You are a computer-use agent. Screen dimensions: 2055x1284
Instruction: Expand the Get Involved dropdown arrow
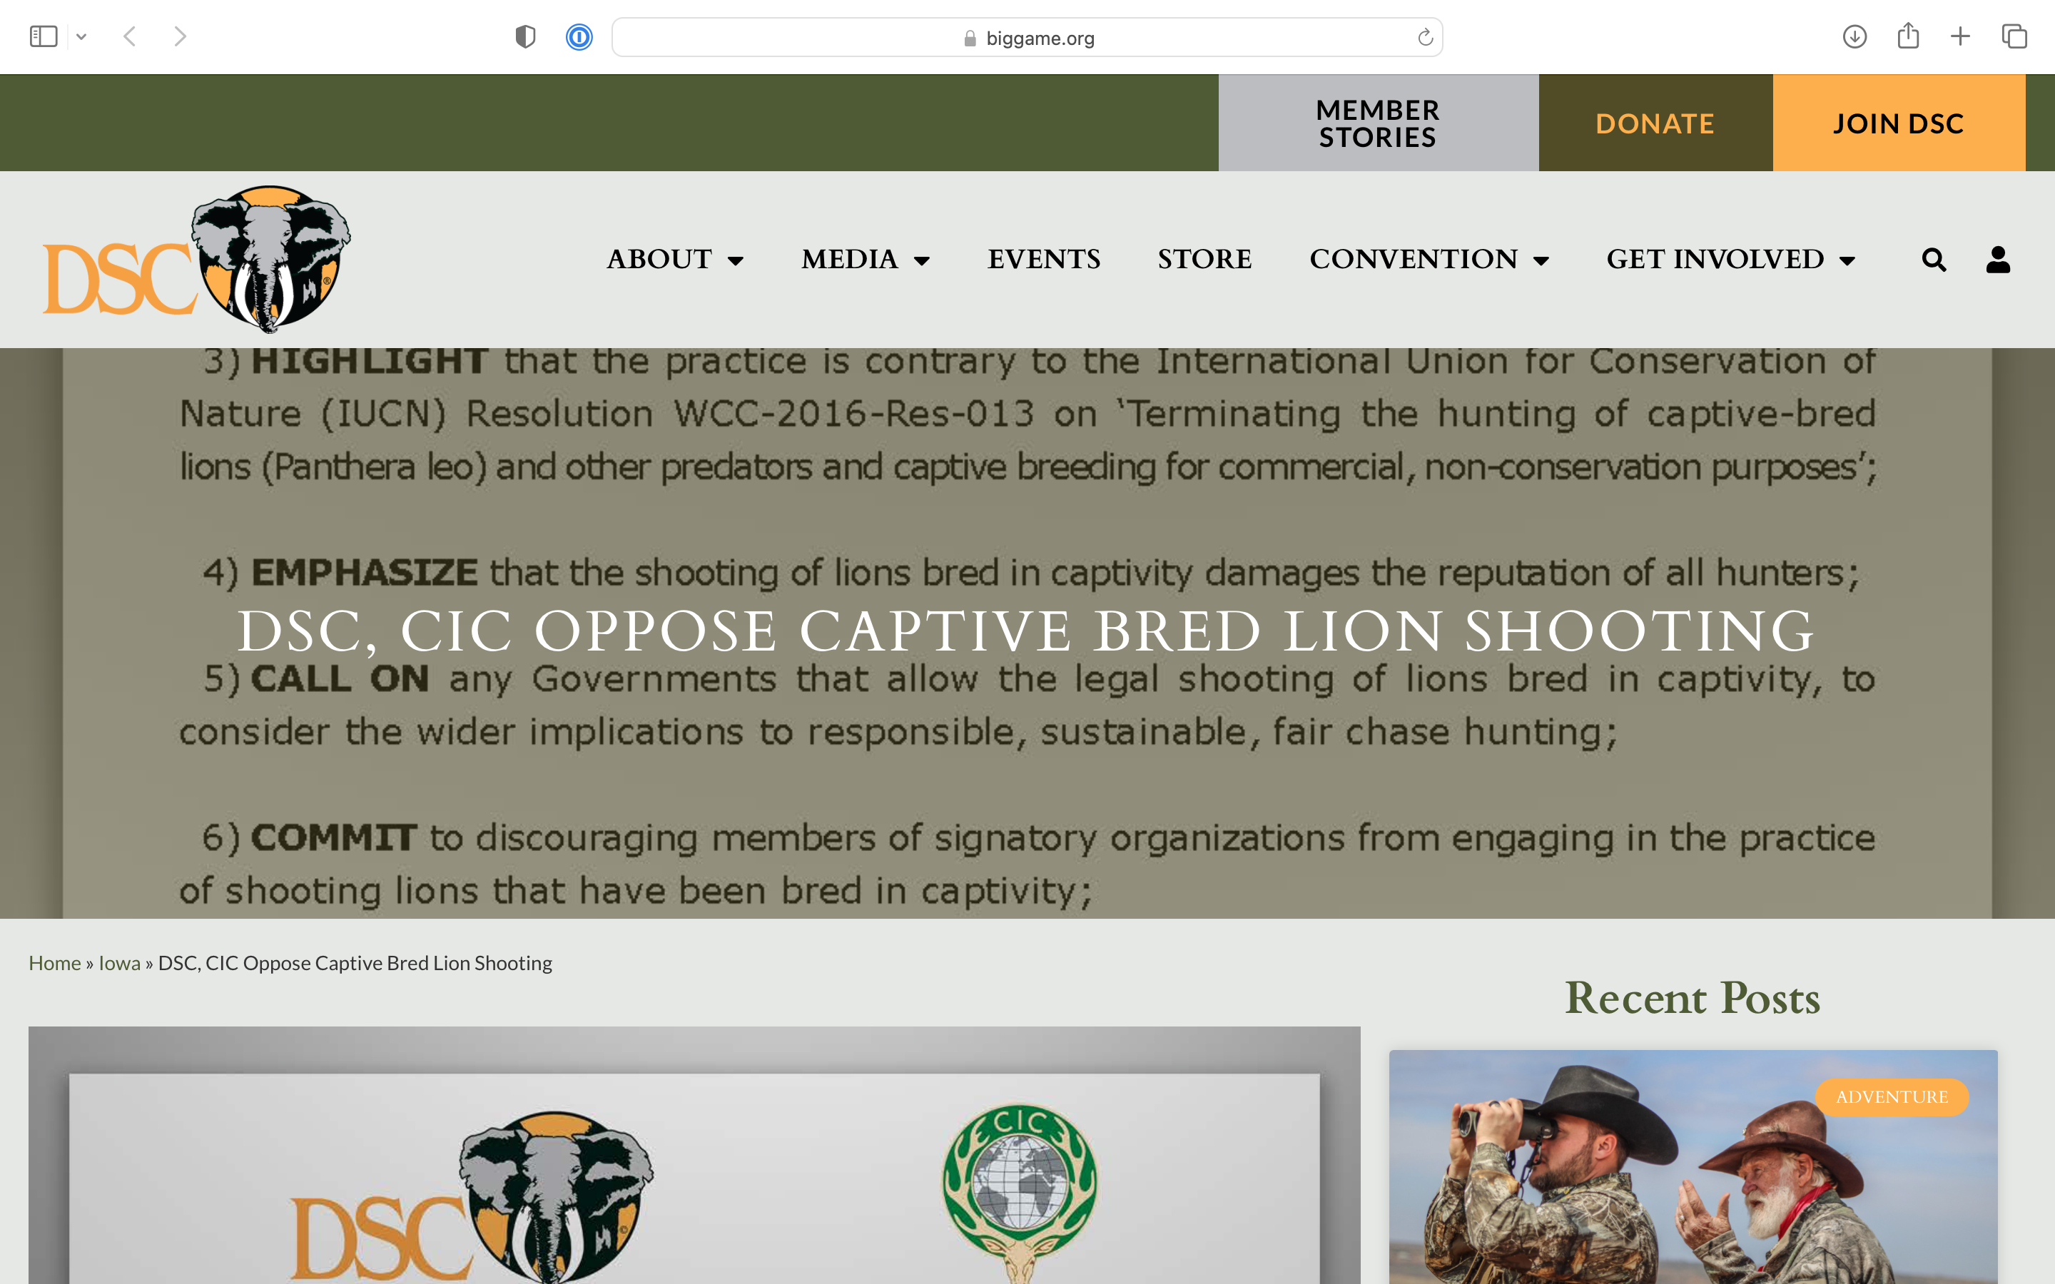[x=1847, y=260]
